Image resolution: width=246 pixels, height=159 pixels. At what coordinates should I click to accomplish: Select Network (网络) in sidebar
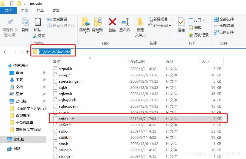(14, 149)
